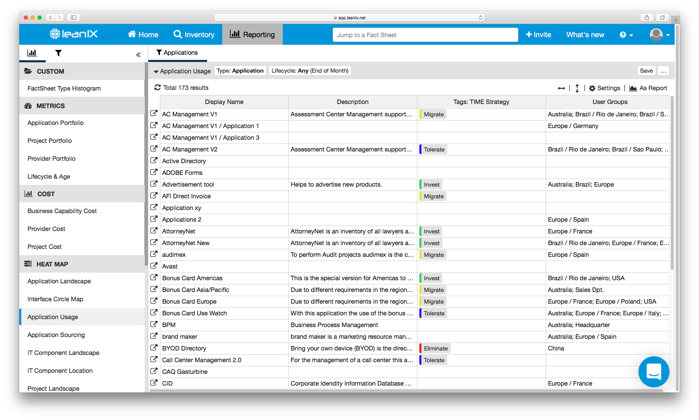
Task: Click the refresh results icon
Action: pyautogui.click(x=157, y=87)
